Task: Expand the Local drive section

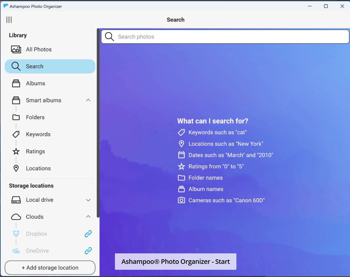Action: [88, 200]
